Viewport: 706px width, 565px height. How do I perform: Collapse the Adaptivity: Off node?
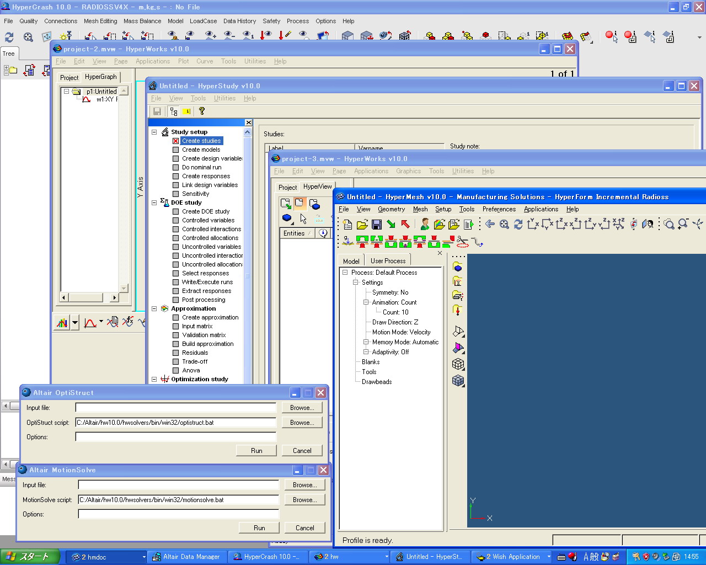tap(366, 351)
